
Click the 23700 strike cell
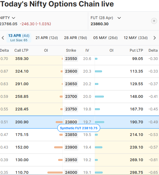[x=71, y=97]
